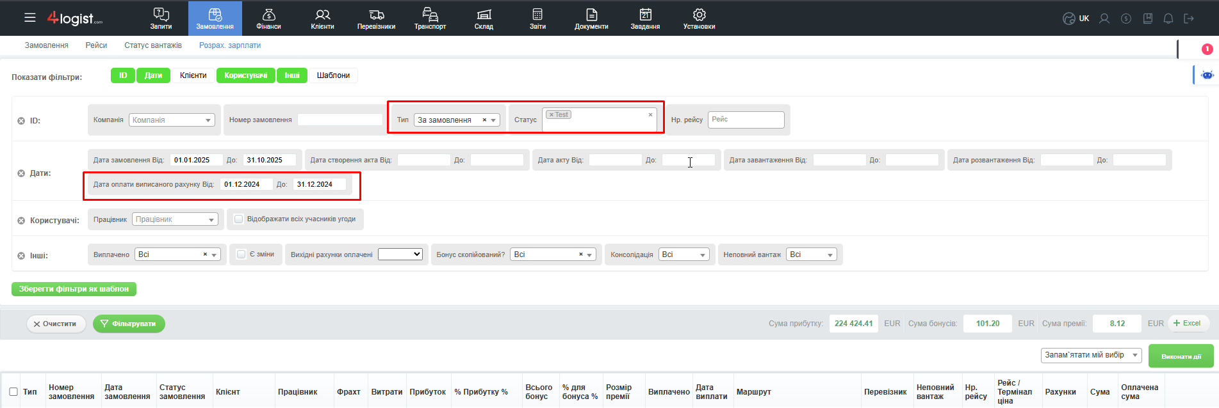The height and width of the screenshot is (408, 1219).
Task: Click the notifications bell icon
Action: tap(1168, 19)
